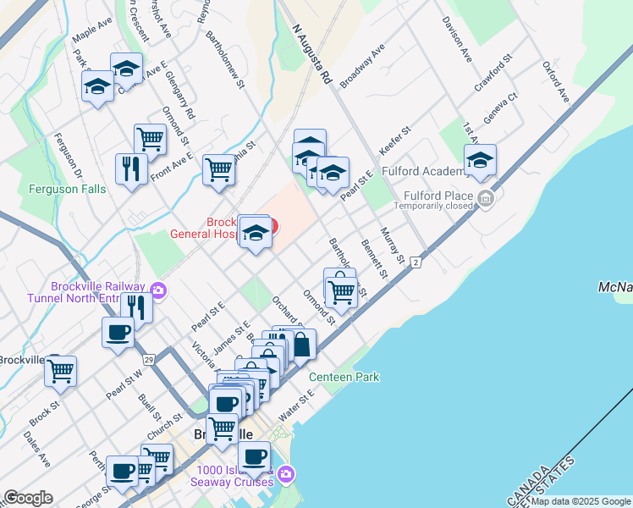Open the shopping cart marker over Brockville label
633x508 pixels.
click(222, 431)
